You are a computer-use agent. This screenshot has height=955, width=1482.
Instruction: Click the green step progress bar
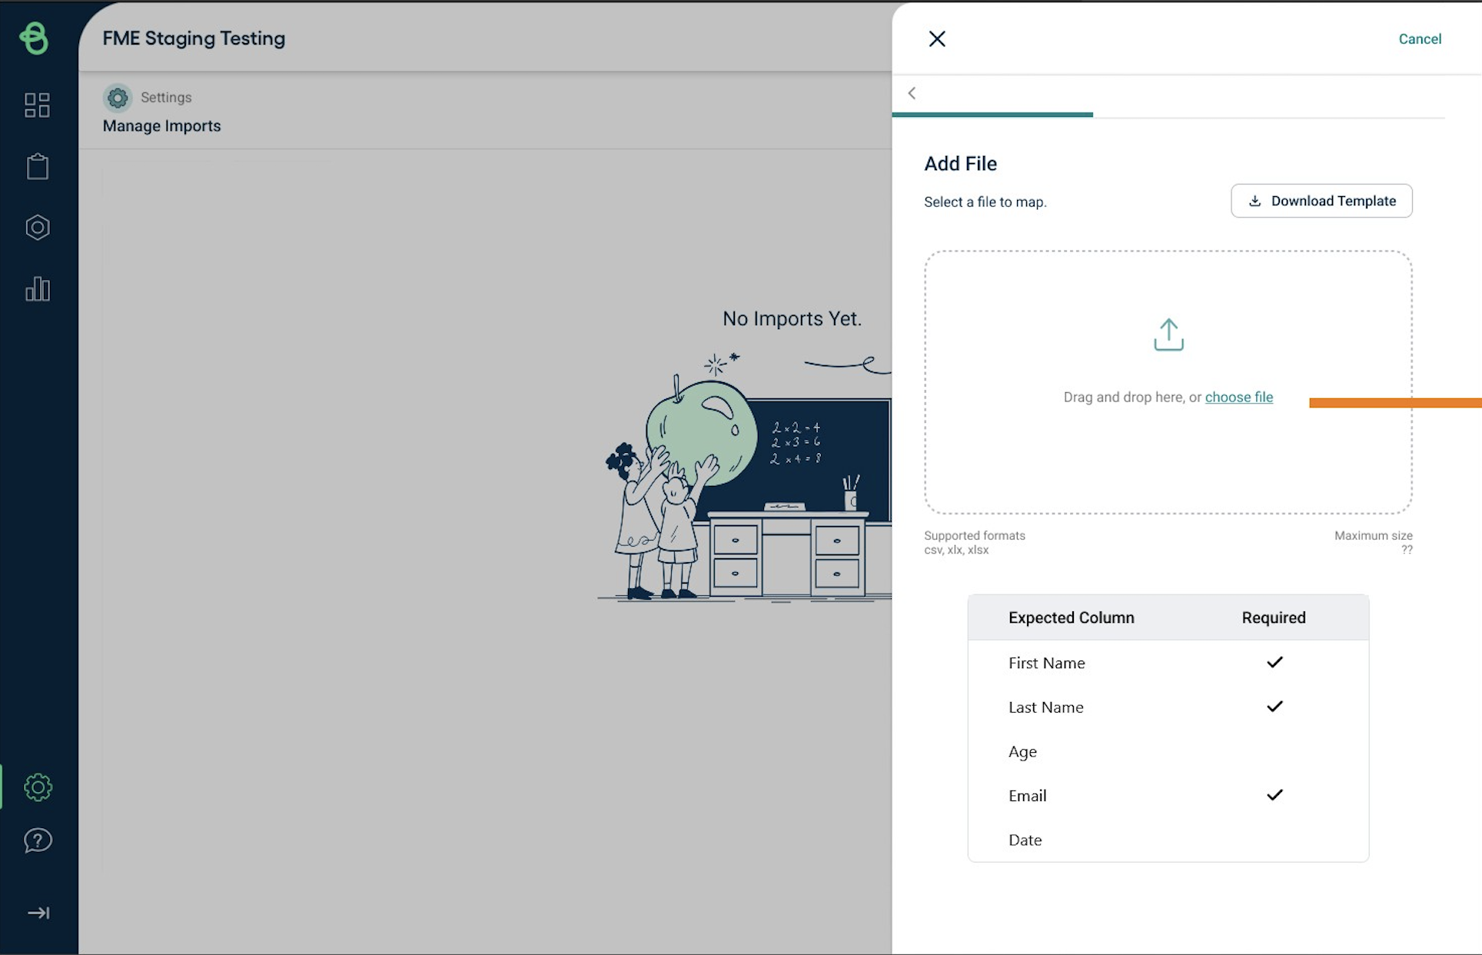coord(992,115)
